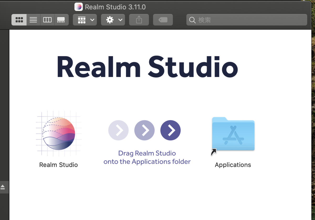Click the Realm Studio title bar proxy icon
This screenshot has width=315, height=220.
click(78, 7)
